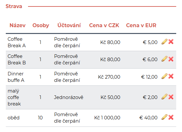The image size is (182, 132).
Task: Sort by the Název column header
Action: point(17,25)
